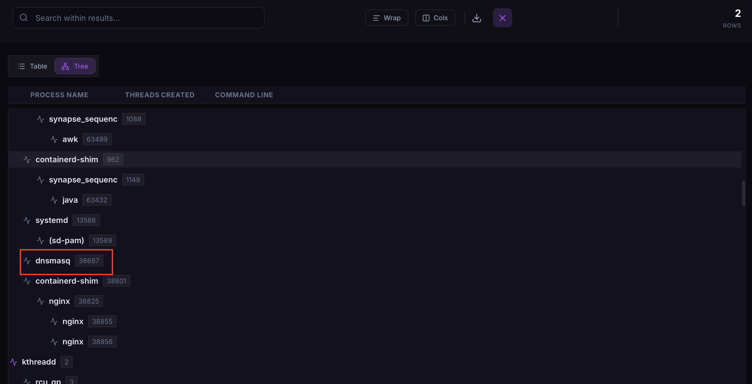
Task: Switch to the Table view
Action: pyautogui.click(x=32, y=66)
